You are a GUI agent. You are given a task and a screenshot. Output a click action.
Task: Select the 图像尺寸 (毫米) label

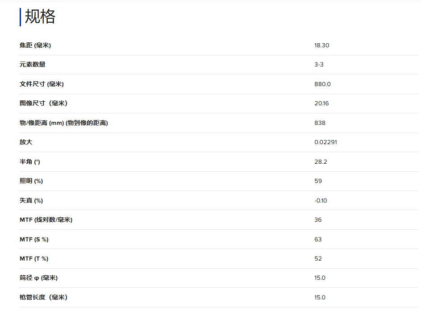point(43,104)
